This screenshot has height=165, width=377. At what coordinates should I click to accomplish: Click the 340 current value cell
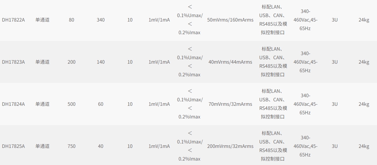point(100,20)
